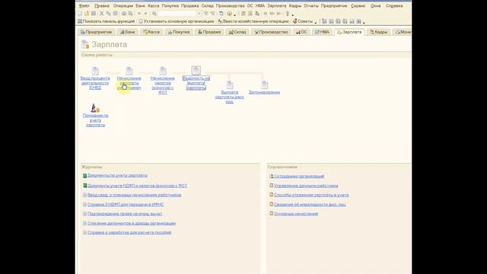Click the M+ memory toolbar icon
Image resolution: width=487 pixels, height=274 pixels.
[272, 14]
